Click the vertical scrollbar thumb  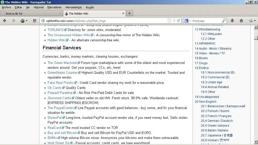pos(256,38)
